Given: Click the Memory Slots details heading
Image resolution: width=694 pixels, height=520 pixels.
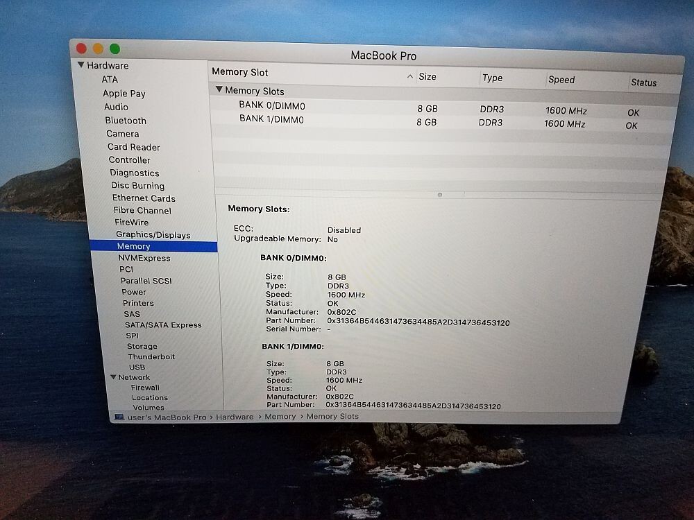Looking at the screenshot, I should coord(258,209).
